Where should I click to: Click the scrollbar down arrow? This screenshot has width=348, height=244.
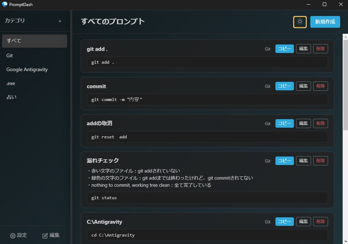point(346,242)
